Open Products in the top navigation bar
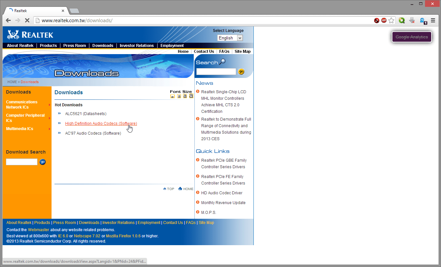 click(x=48, y=46)
